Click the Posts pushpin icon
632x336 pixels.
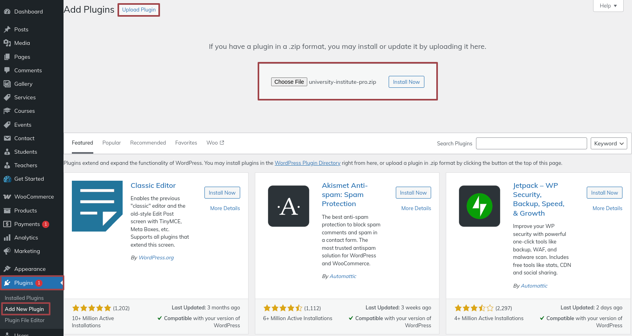coord(7,29)
